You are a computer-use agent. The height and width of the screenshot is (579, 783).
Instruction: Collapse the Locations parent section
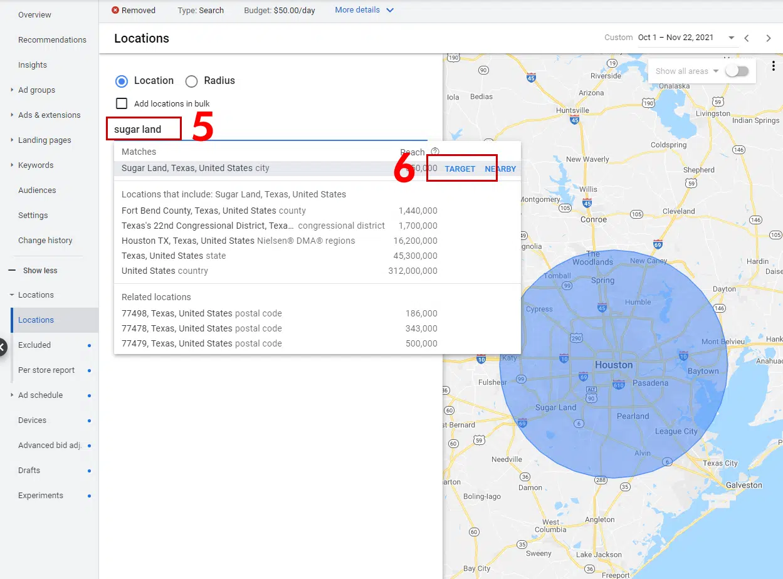tap(12, 295)
